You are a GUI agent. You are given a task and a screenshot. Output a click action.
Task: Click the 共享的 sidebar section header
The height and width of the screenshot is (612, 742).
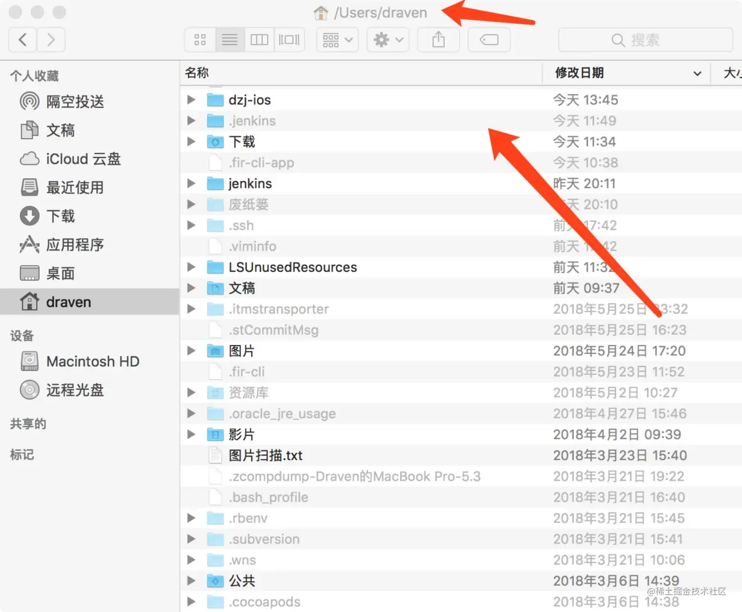coord(28,424)
